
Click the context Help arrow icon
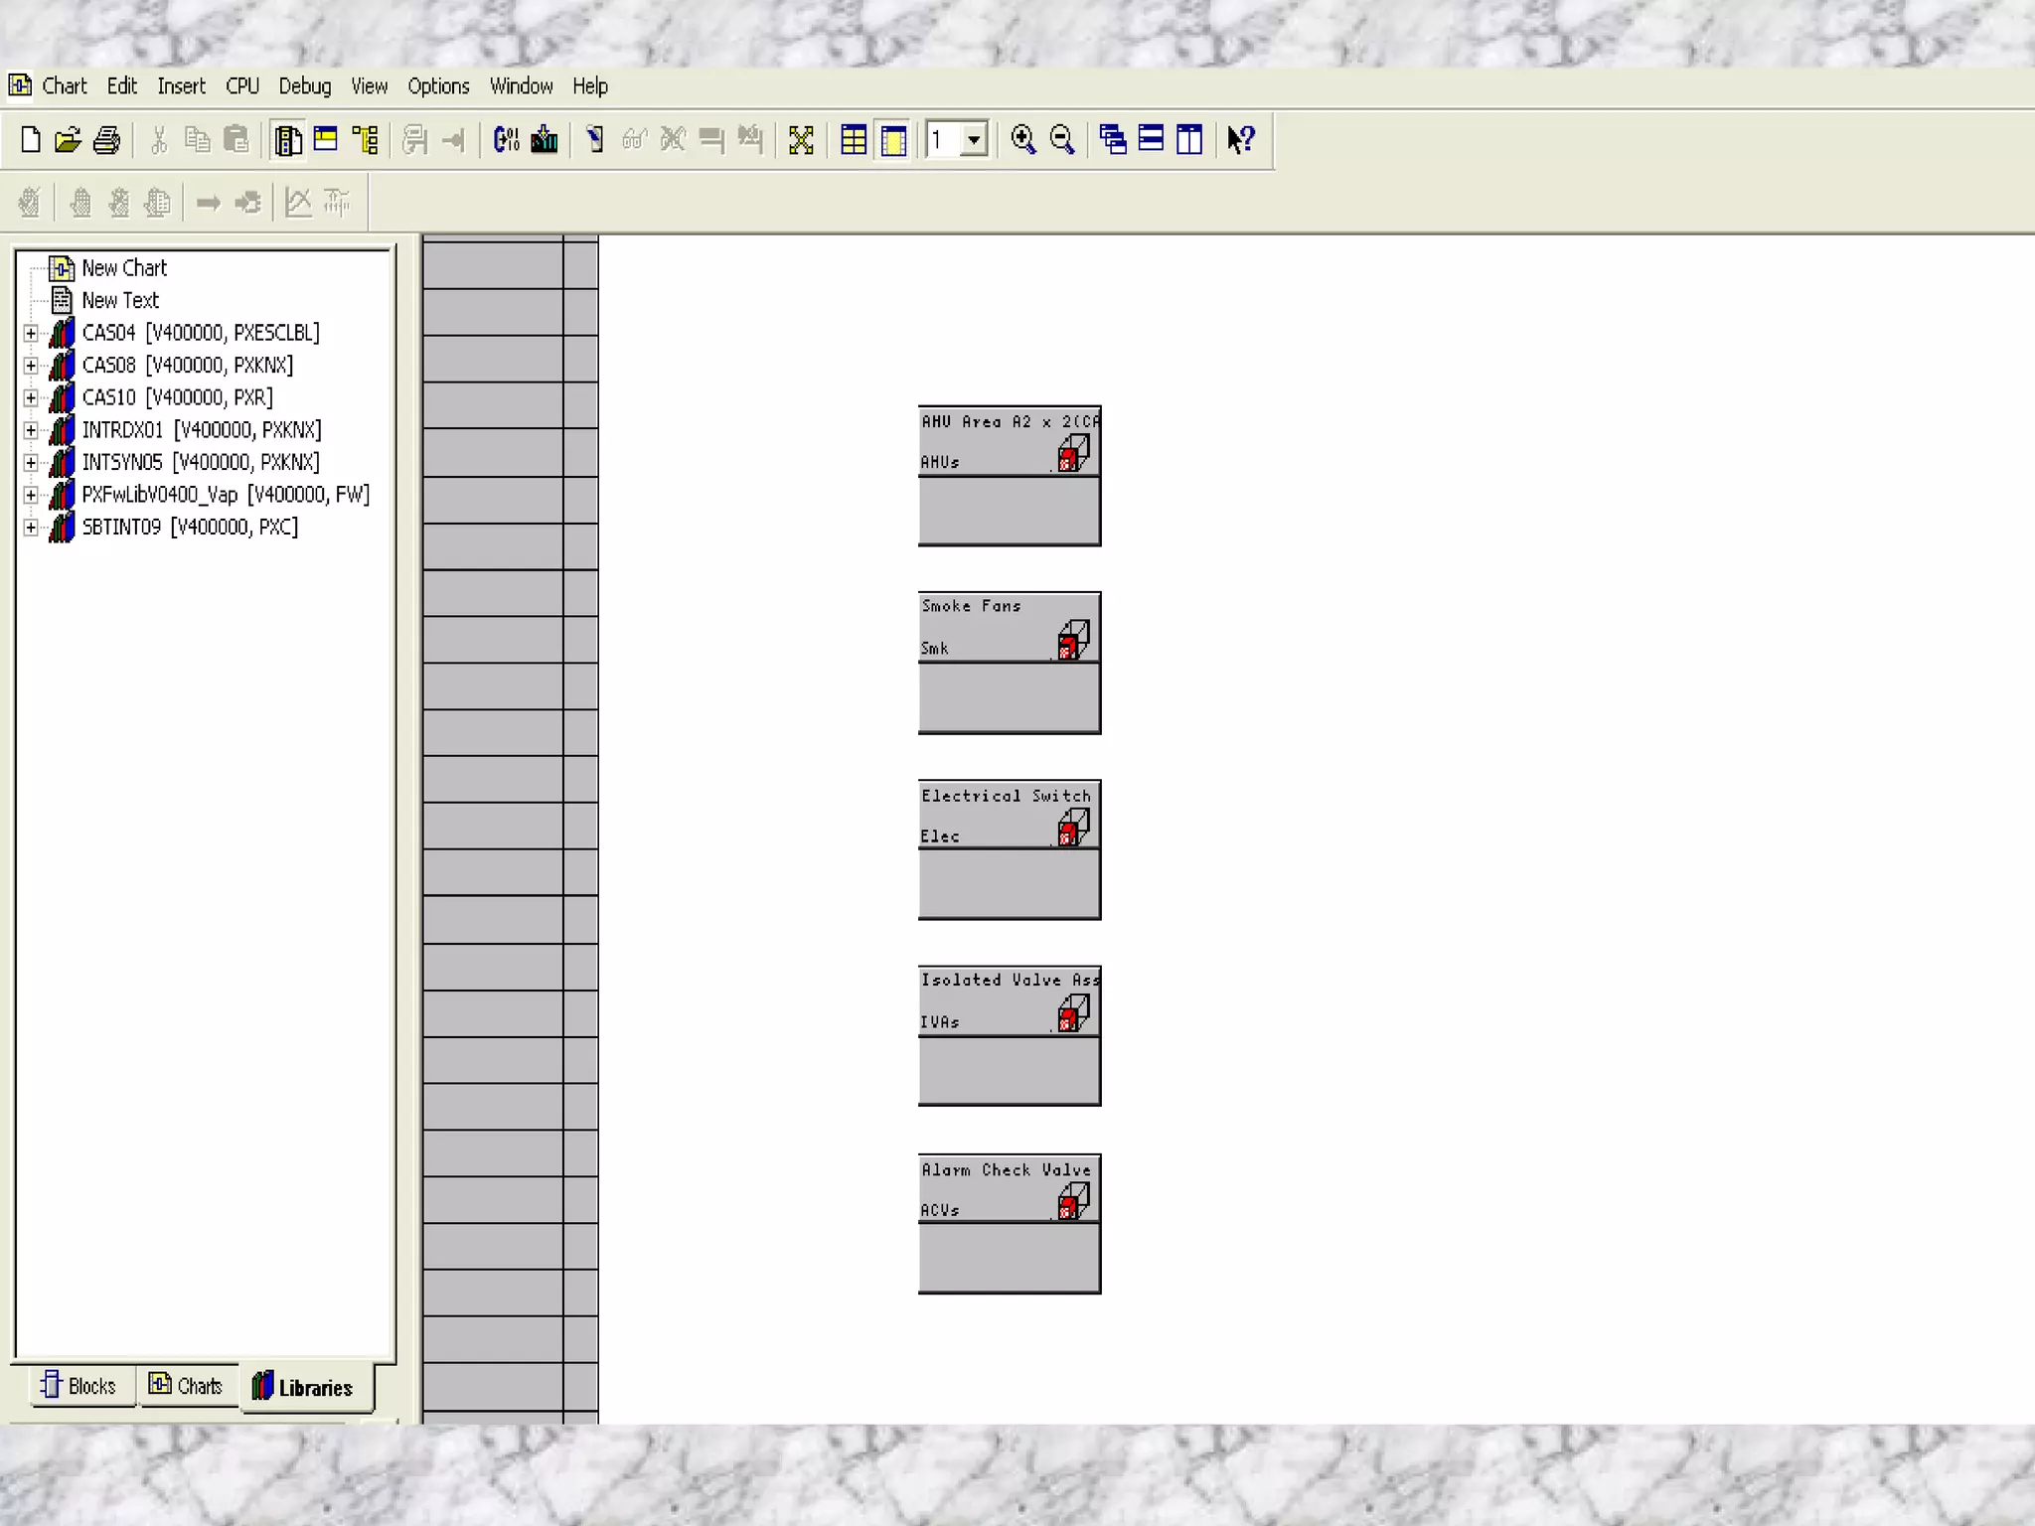[x=1240, y=140]
